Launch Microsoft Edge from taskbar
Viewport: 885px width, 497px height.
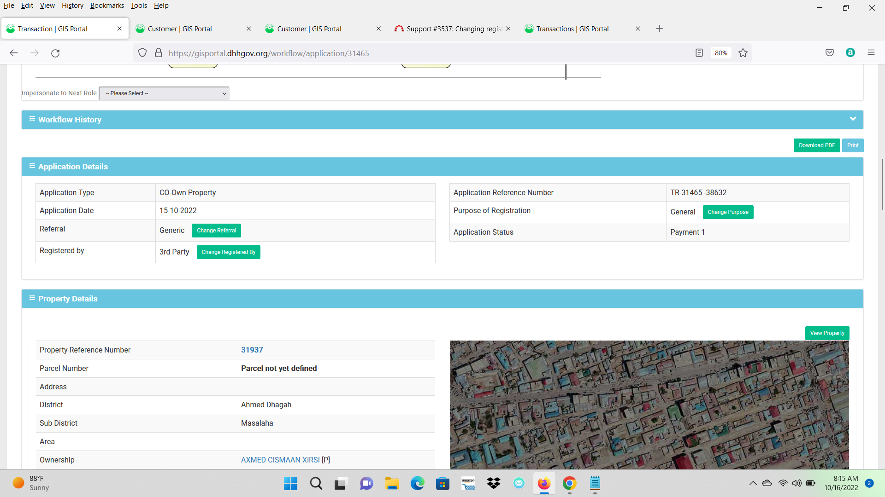[417, 483]
